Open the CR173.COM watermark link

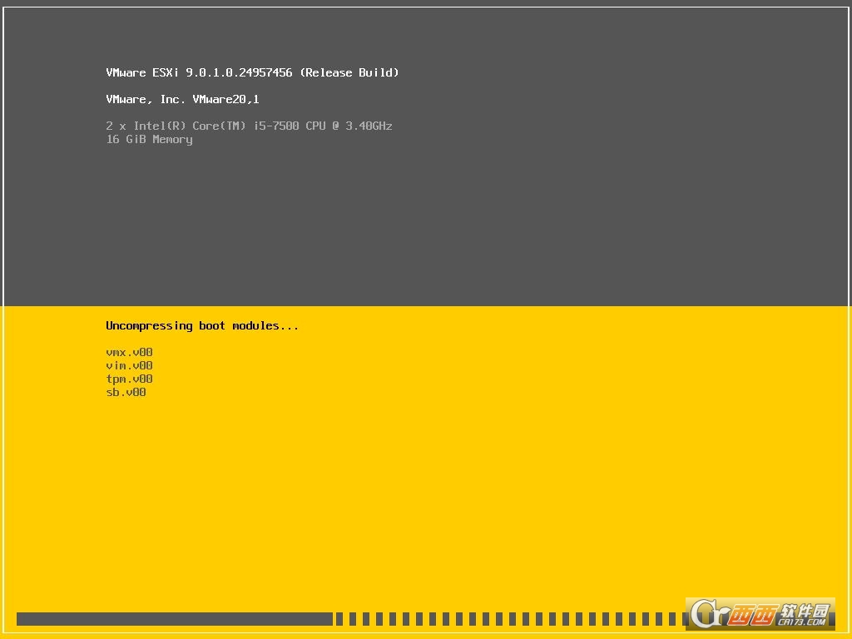pyautogui.click(x=803, y=622)
